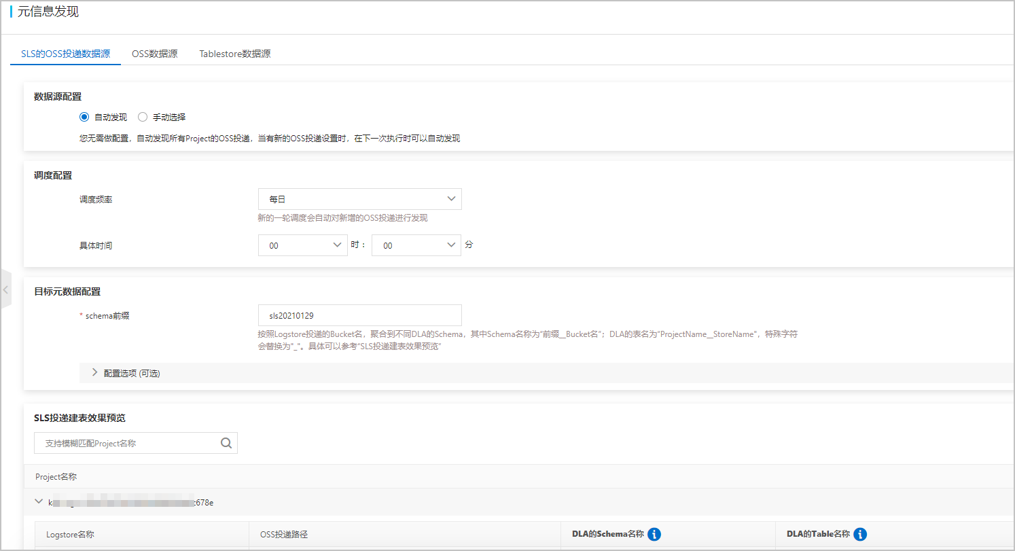The width and height of the screenshot is (1015, 551).
Task: Click the 元信息发现 page title
Action: [x=48, y=11]
